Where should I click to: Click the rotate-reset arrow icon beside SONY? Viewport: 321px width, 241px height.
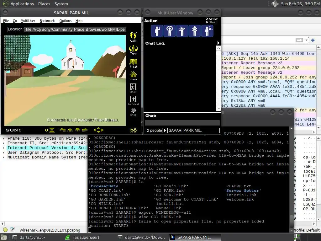click(x=46, y=130)
